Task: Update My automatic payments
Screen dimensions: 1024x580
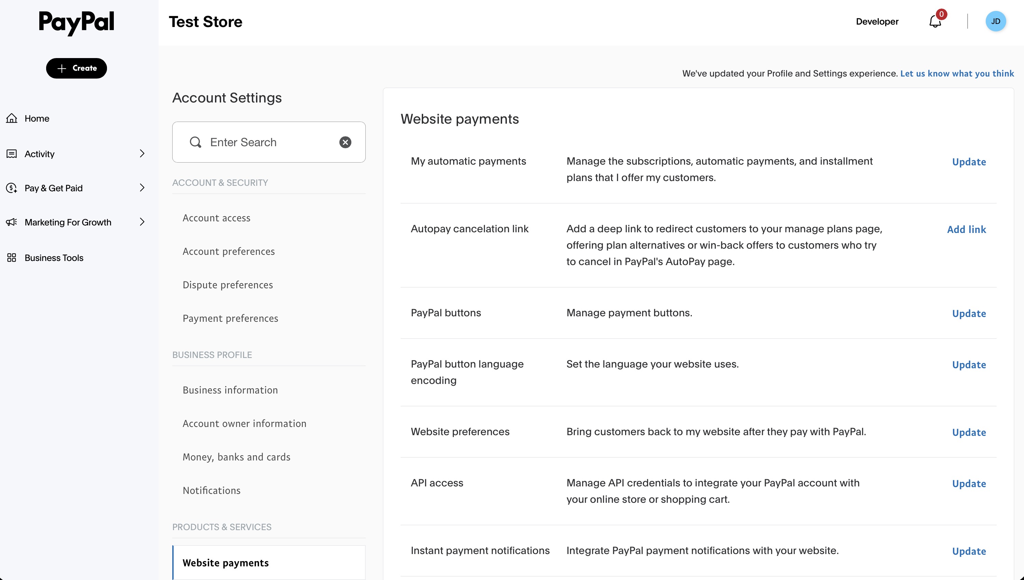Action: [x=969, y=162]
